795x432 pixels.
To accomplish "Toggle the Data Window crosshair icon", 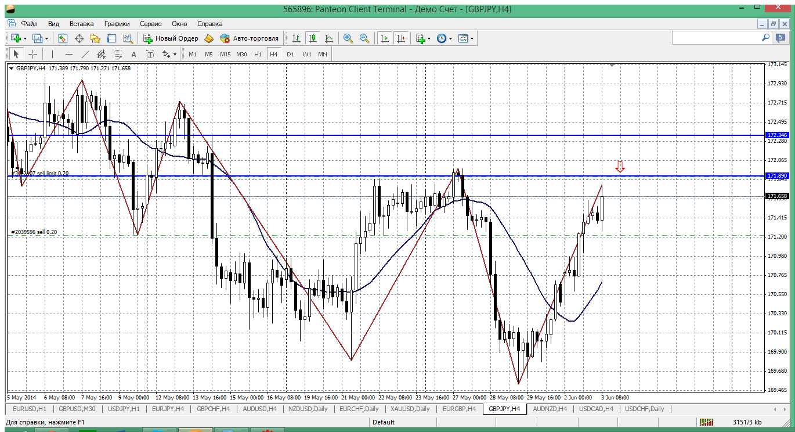I will click(79, 38).
